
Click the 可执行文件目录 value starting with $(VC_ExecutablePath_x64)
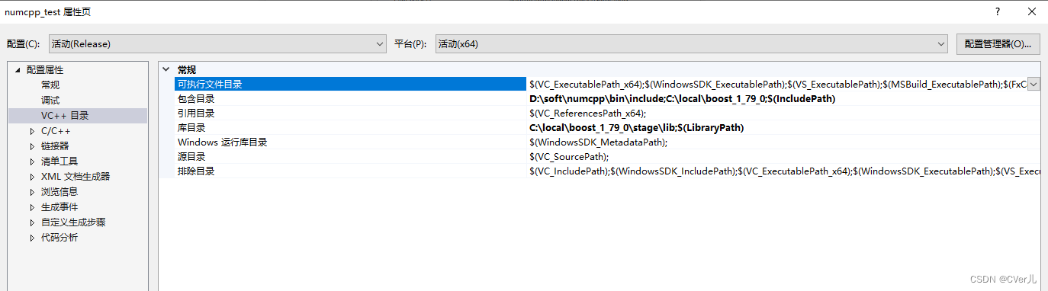point(777,85)
